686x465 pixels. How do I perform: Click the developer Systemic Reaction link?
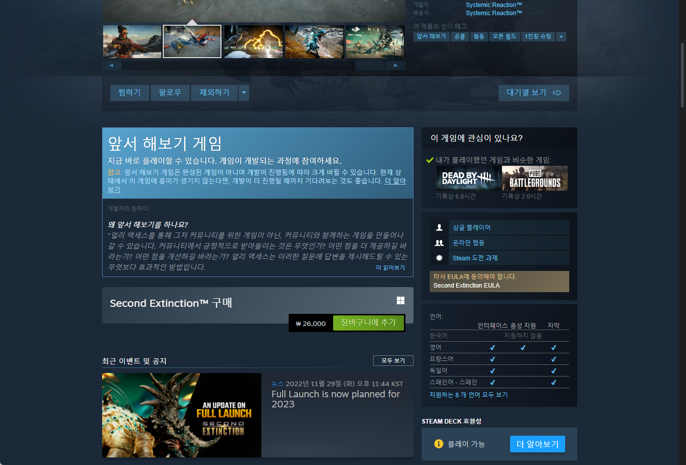(x=494, y=5)
